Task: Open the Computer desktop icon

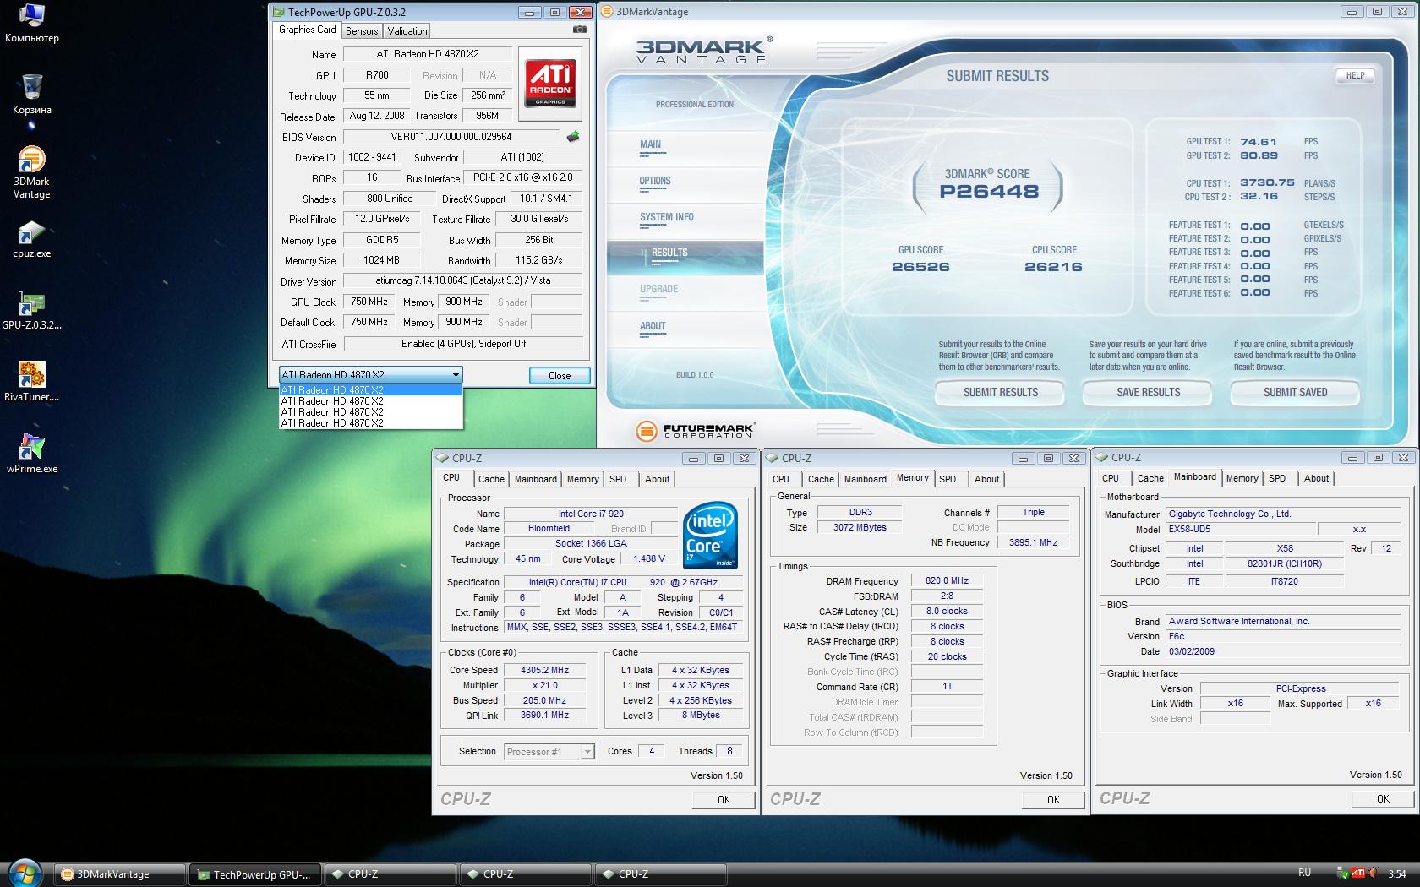Action: tap(31, 23)
